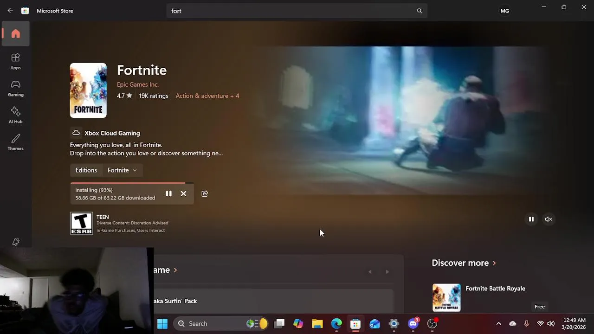Open Discover more section
Viewport: 594px width, 334px height.
464,263
